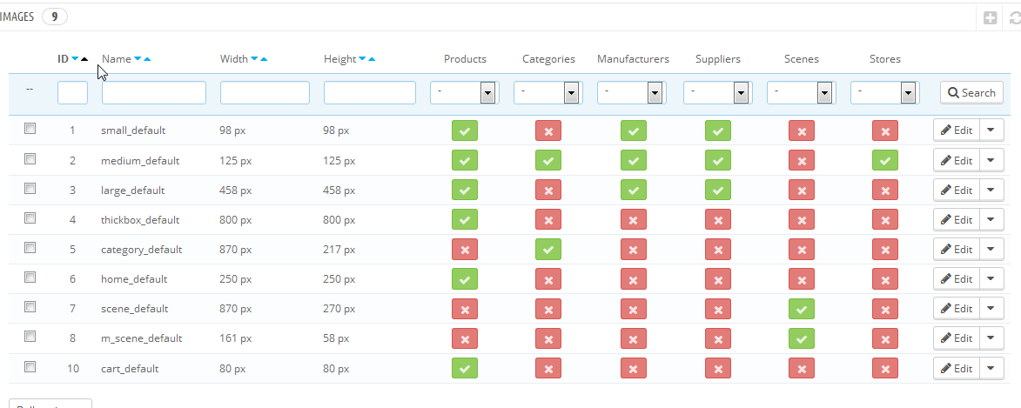Sort ID column descending arrow

pos(75,59)
